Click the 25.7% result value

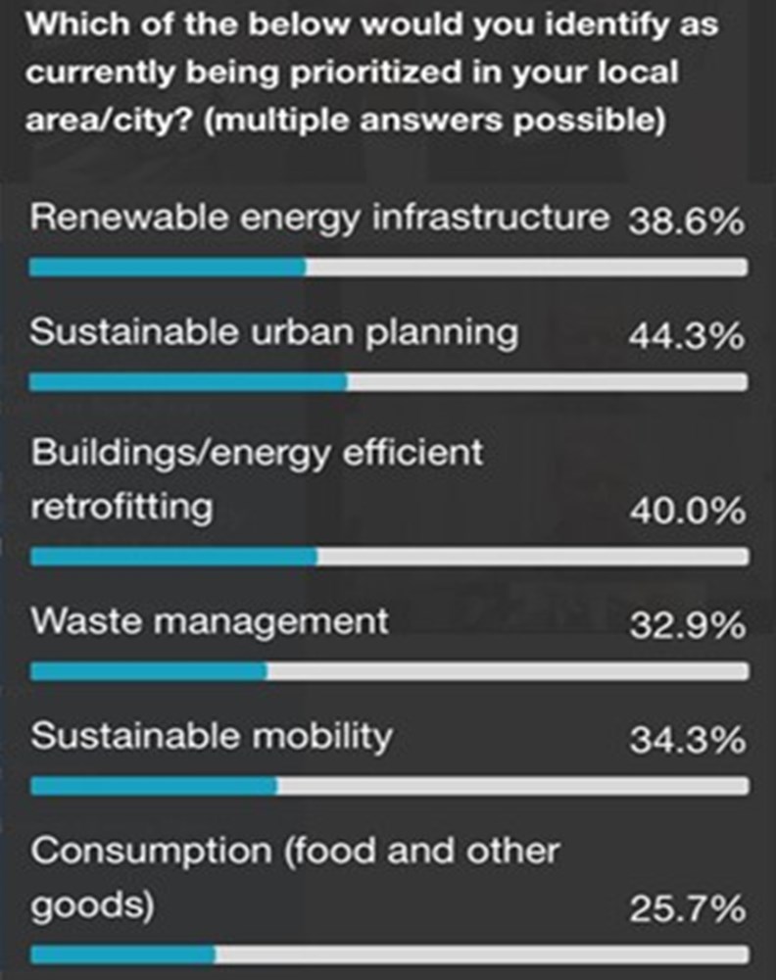click(x=686, y=910)
